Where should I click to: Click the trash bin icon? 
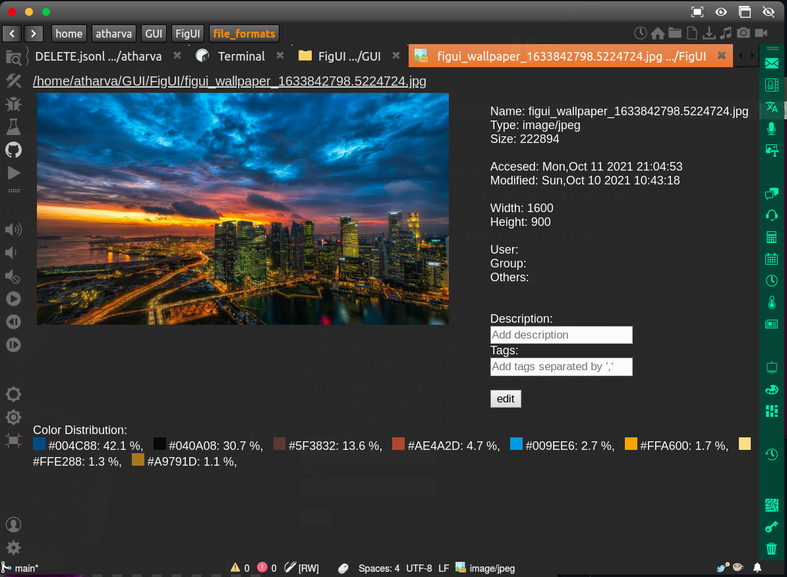pos(771,548)
